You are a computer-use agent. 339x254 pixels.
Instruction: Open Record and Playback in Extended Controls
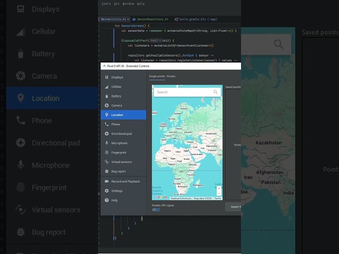(123, 182)
